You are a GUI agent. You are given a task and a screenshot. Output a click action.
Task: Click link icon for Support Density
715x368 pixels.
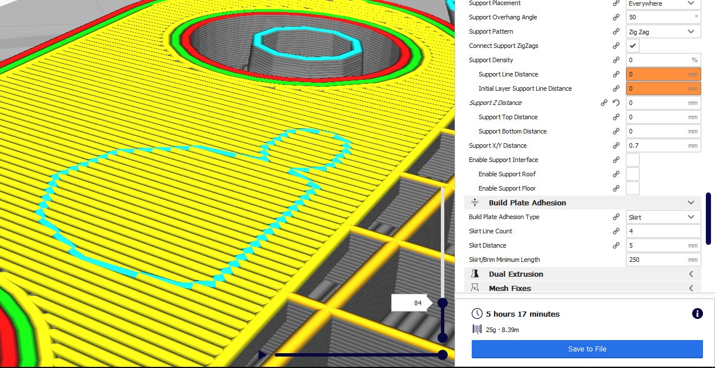(616, 60)
